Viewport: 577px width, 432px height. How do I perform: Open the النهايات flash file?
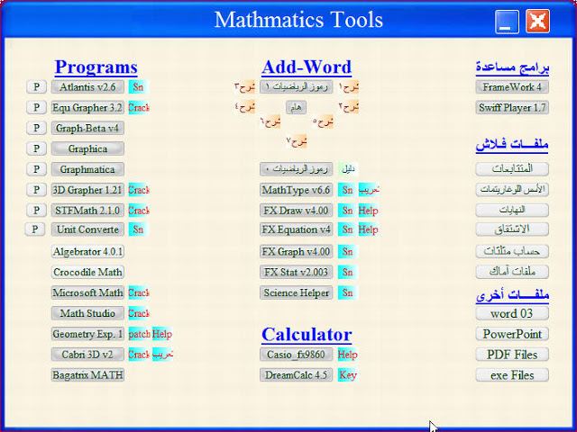click(512, 210)
